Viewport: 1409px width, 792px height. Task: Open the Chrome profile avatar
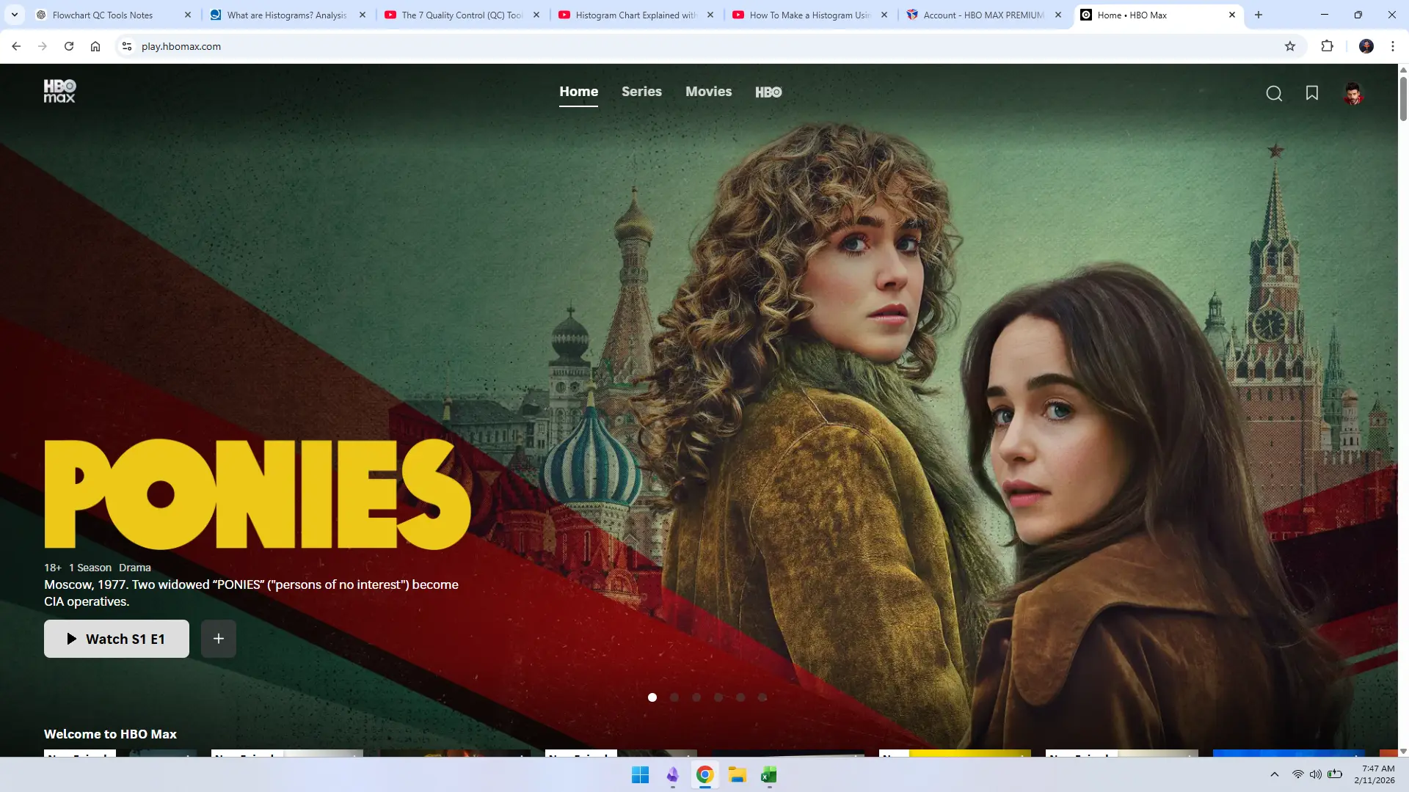[1366, 46]
